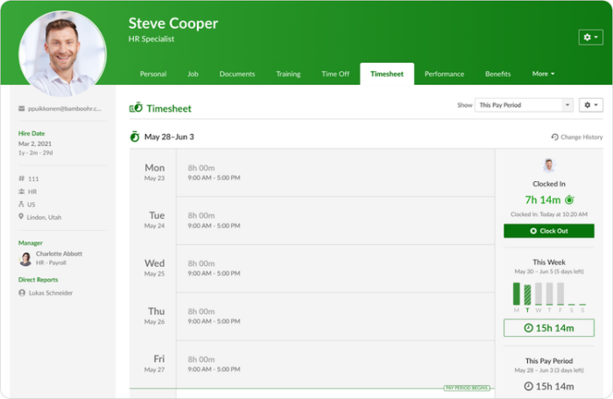Open the profile header gear settings dropdown

(x=590, y=37)
